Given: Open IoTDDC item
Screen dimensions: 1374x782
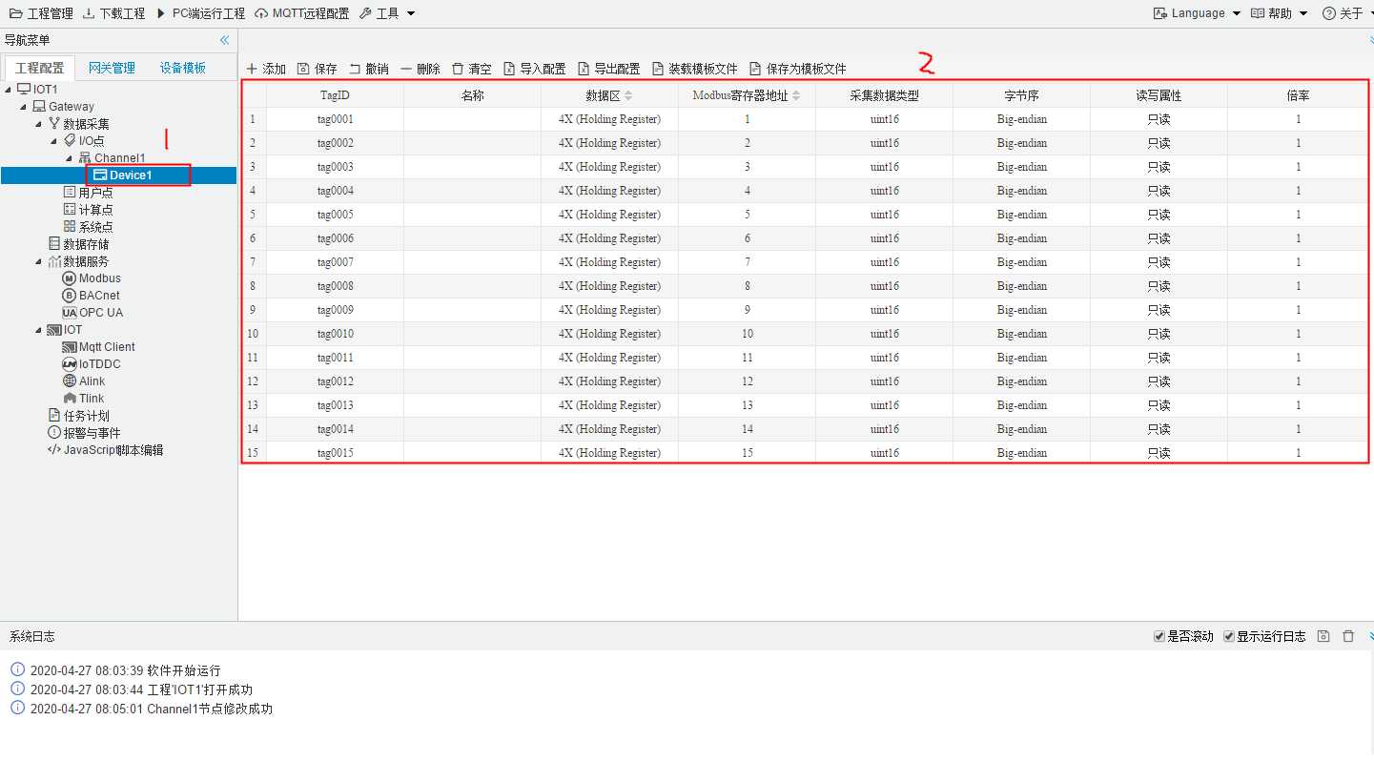Looking at the screenshot, I should 99,364.
